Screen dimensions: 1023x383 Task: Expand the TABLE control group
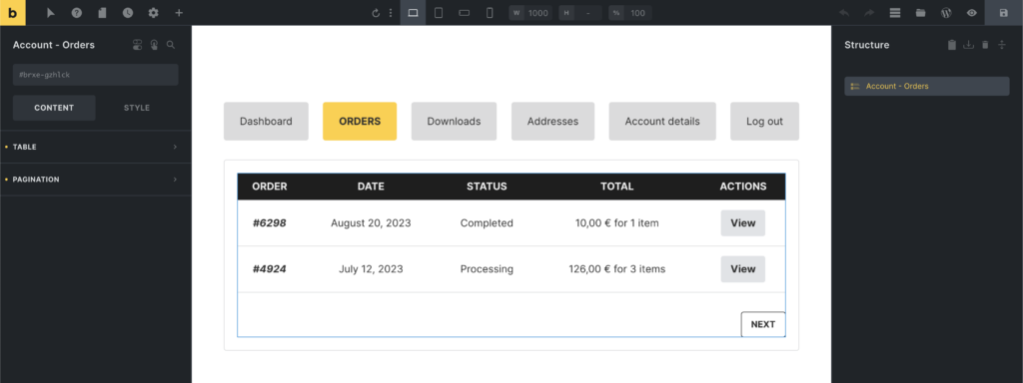tap(95, 148)
